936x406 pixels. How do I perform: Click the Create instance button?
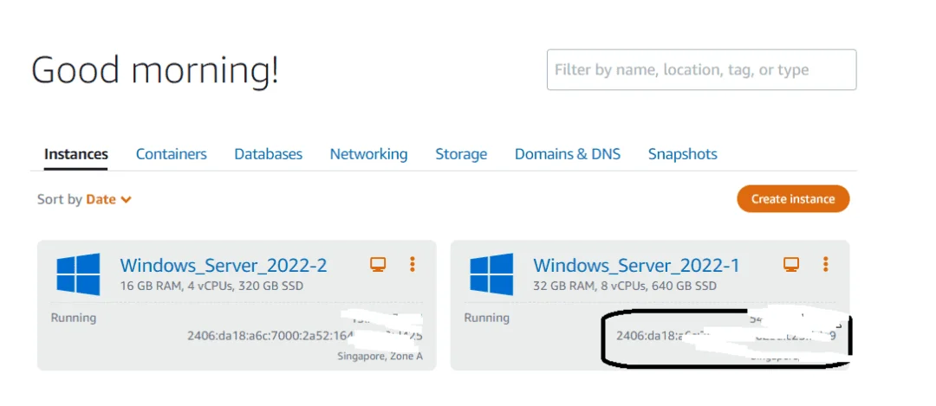tap(793, 199)
